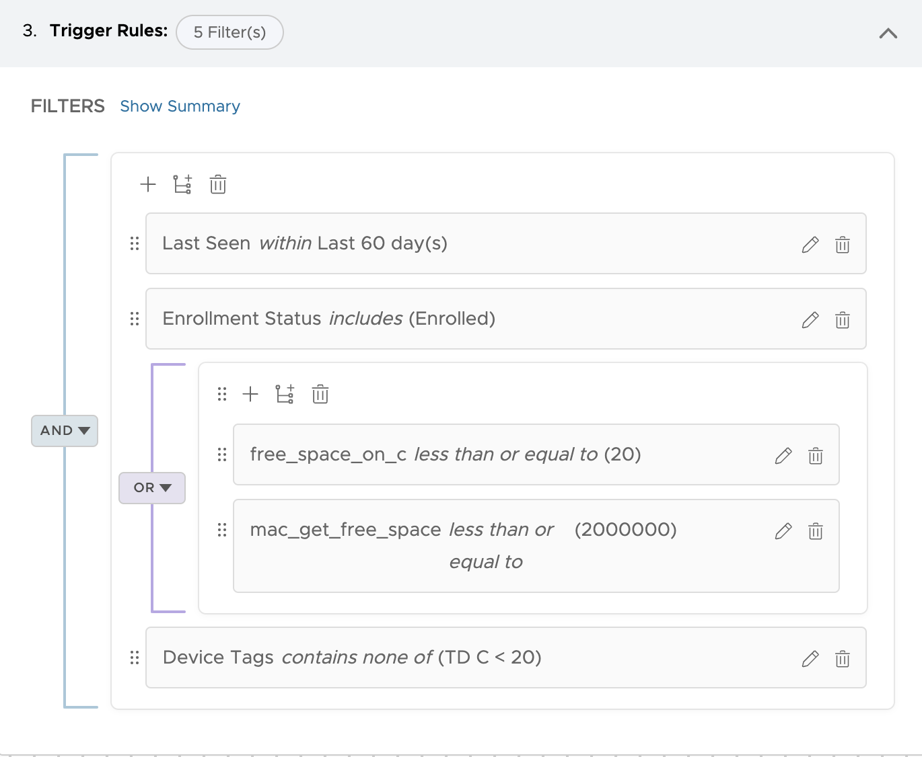Viewport: 922px width, 757px height.
Task: Click the Add Nested Group icon in top group
Action: point(183,184)
